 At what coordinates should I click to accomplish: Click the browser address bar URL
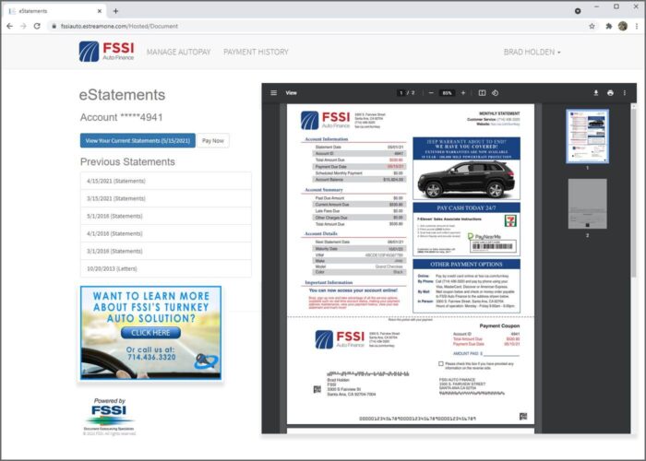pyautogui.click(x=119, y=26)
